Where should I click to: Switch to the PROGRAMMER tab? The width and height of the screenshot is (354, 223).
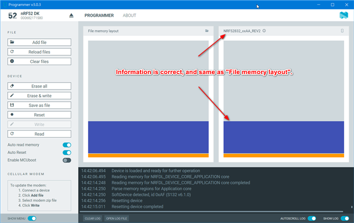[x=99, y=15]
